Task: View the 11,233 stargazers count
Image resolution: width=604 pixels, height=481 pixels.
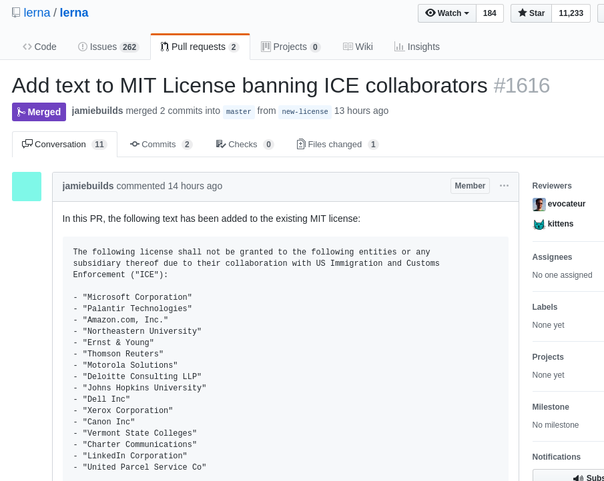Action: click(571, 13)
